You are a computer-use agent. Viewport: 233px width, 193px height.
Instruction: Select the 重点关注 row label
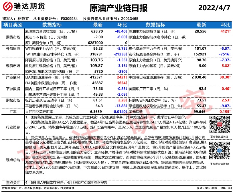(13, 182)
